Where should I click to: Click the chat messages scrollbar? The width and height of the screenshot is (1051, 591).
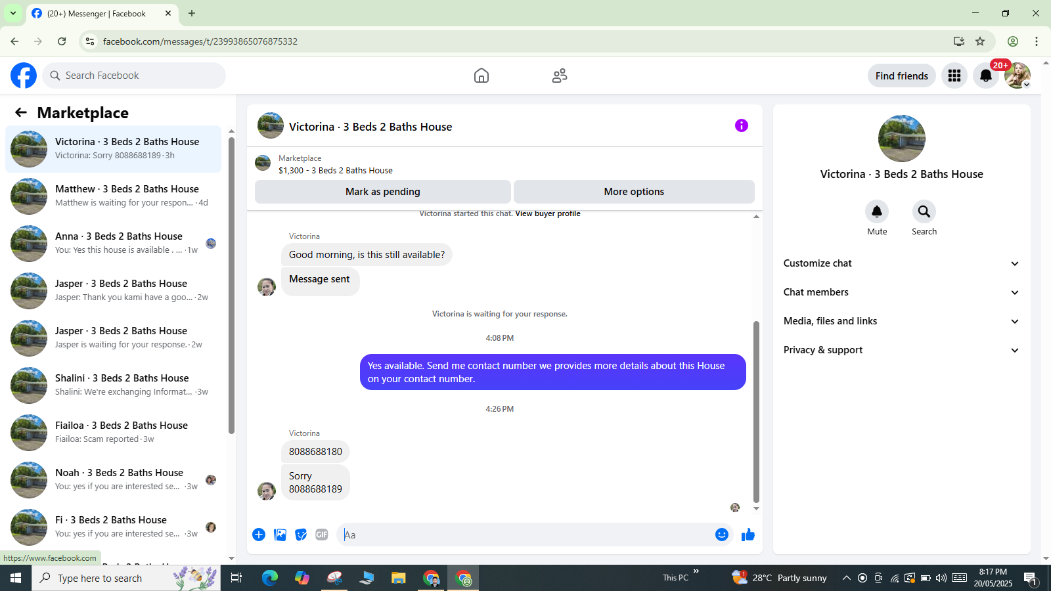(x=756, y=412)
